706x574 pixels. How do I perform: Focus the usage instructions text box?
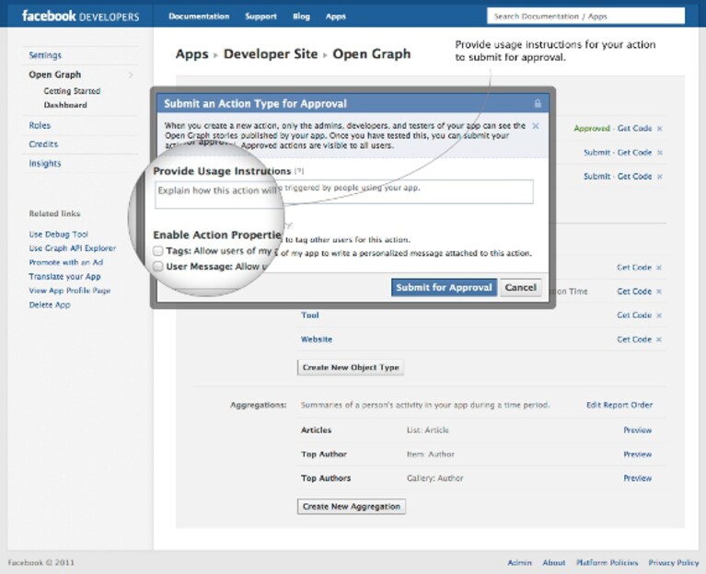344,194
